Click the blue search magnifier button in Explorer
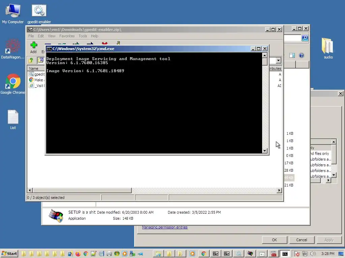Viewport: 345px width, 258px height. (x=305, y=38)
